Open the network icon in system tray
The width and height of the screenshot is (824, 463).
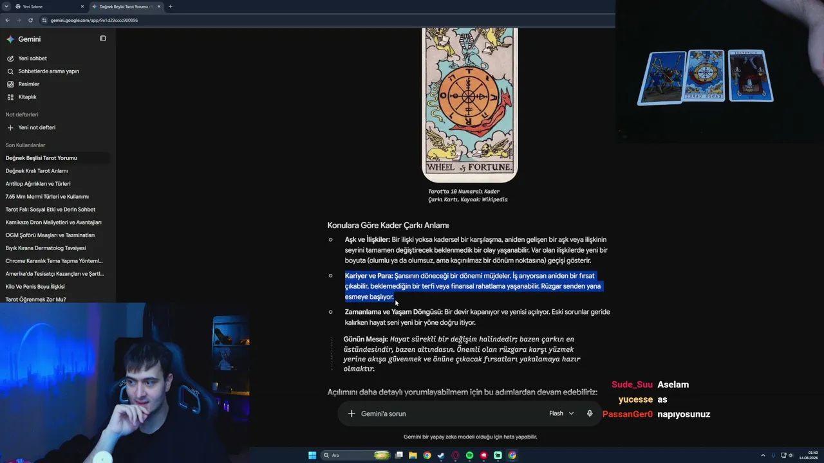(x=783, y=455)
